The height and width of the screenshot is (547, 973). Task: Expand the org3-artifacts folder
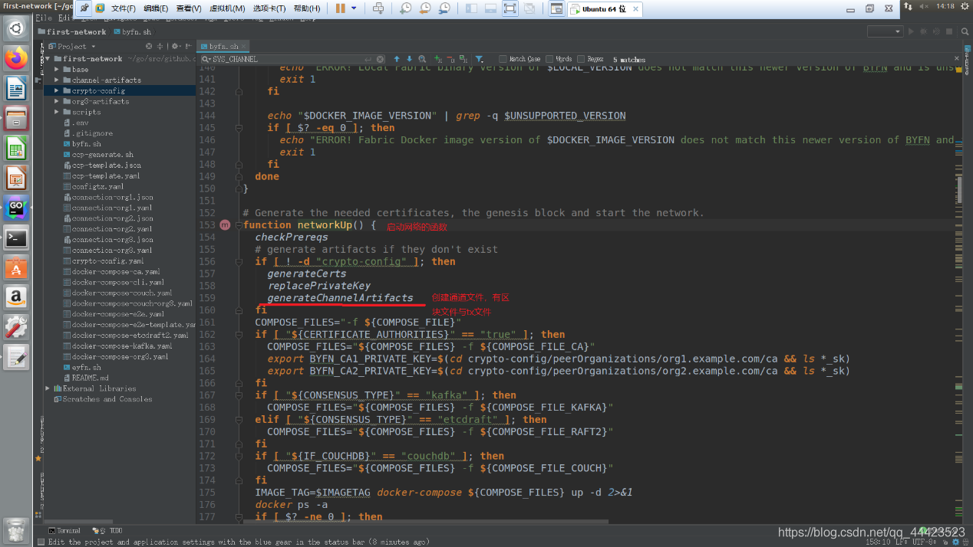[x=57, y=101]
